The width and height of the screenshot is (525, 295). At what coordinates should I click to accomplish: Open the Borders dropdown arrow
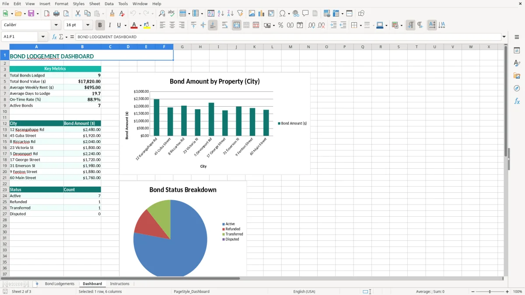click(360, 25)
